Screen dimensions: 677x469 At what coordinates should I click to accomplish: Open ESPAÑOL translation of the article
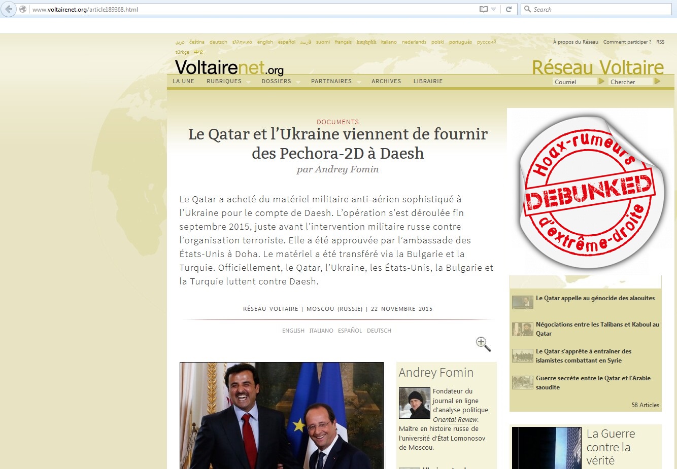pyautogui.click(x=350, y=331)
